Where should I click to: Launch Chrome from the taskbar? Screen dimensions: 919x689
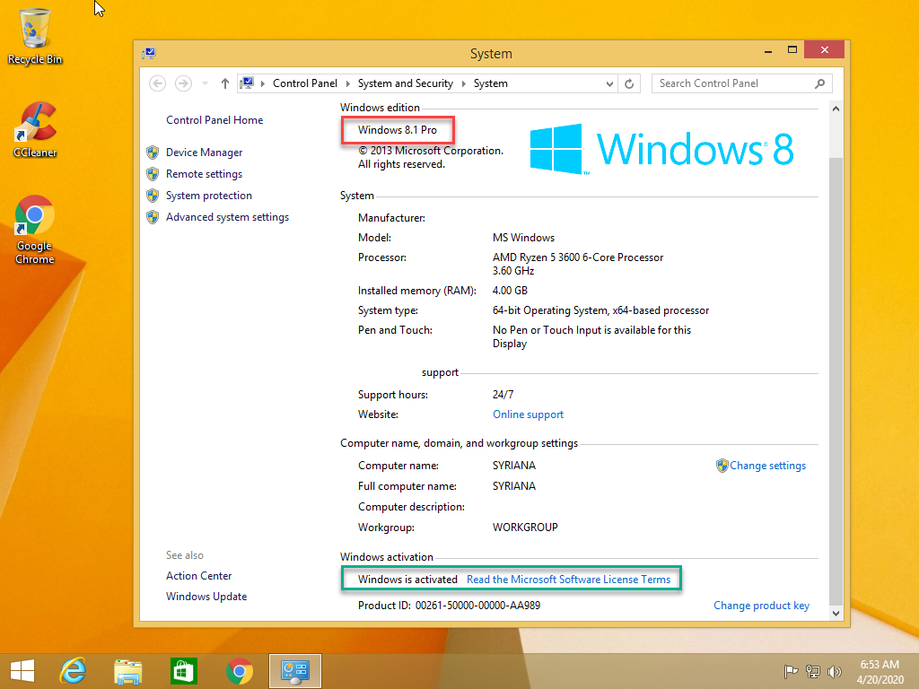[x=239, y=671]
